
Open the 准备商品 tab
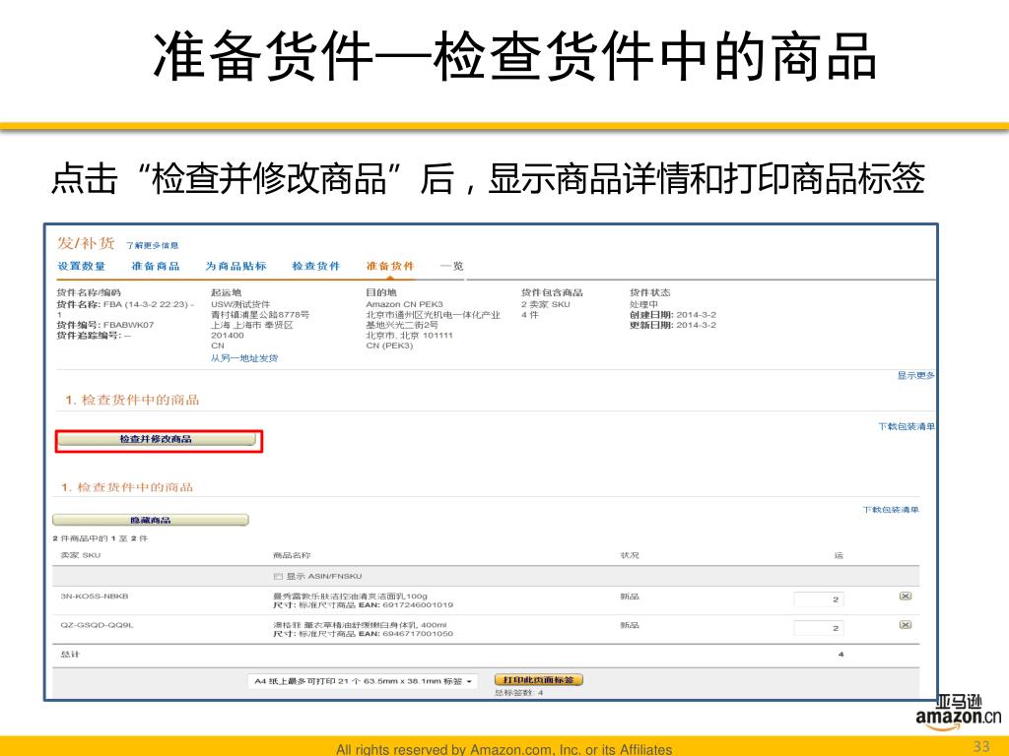[x=156, y=266]
